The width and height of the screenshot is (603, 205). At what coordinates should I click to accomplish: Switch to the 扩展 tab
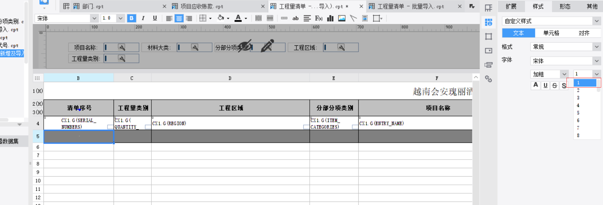[511, 6]
